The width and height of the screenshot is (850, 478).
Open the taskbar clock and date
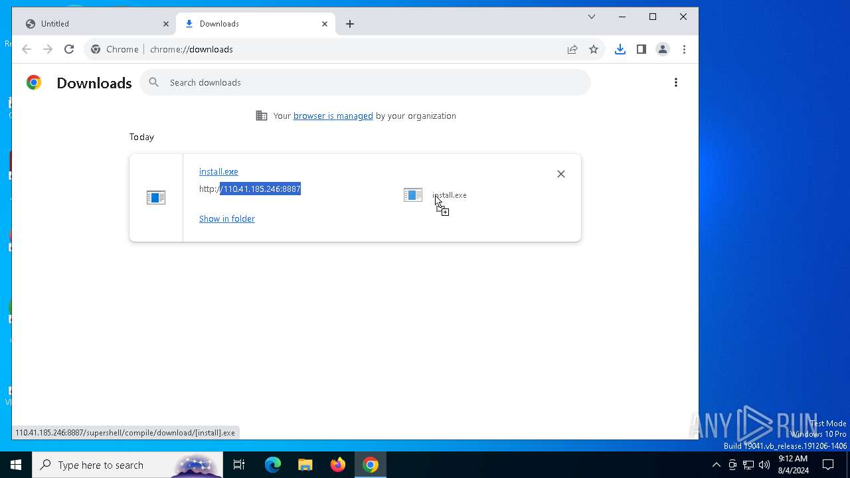click(793, 465)
